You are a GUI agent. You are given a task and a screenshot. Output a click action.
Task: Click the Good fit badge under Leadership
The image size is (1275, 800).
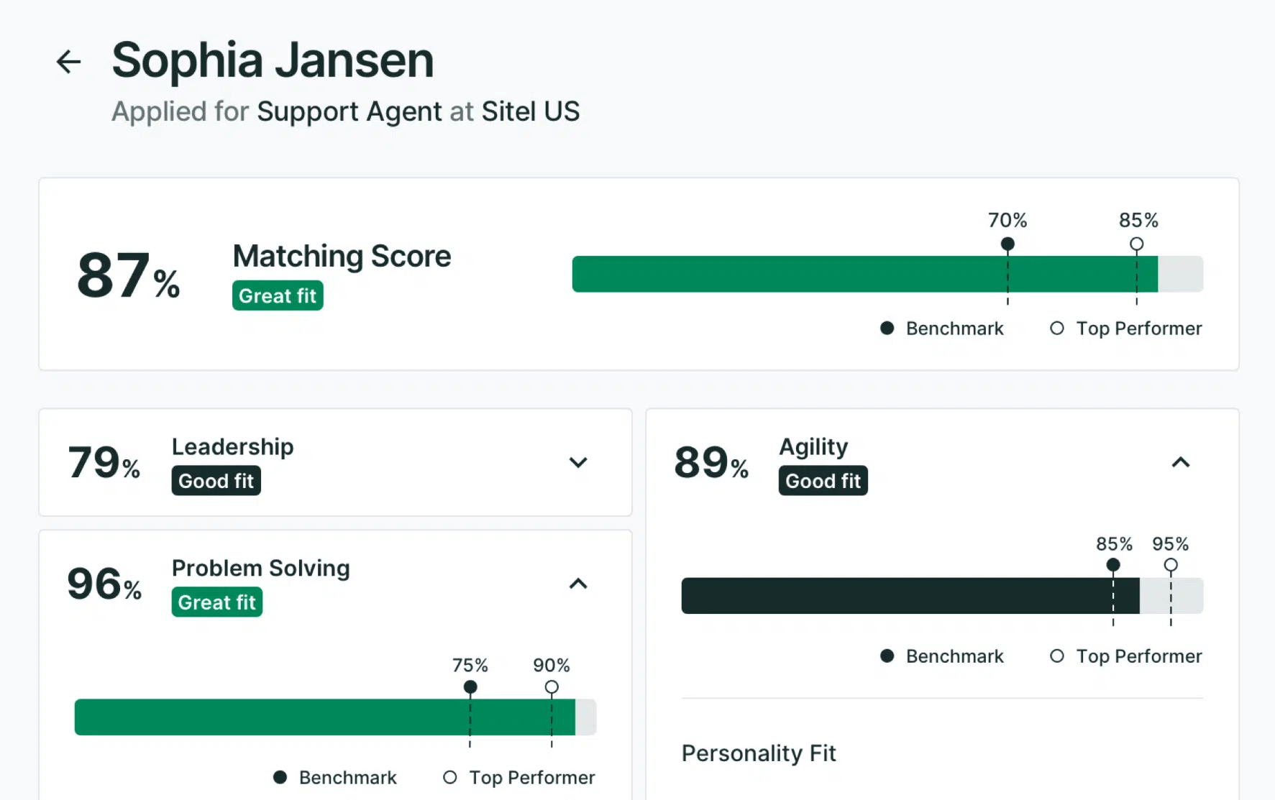tap(216, 481)
